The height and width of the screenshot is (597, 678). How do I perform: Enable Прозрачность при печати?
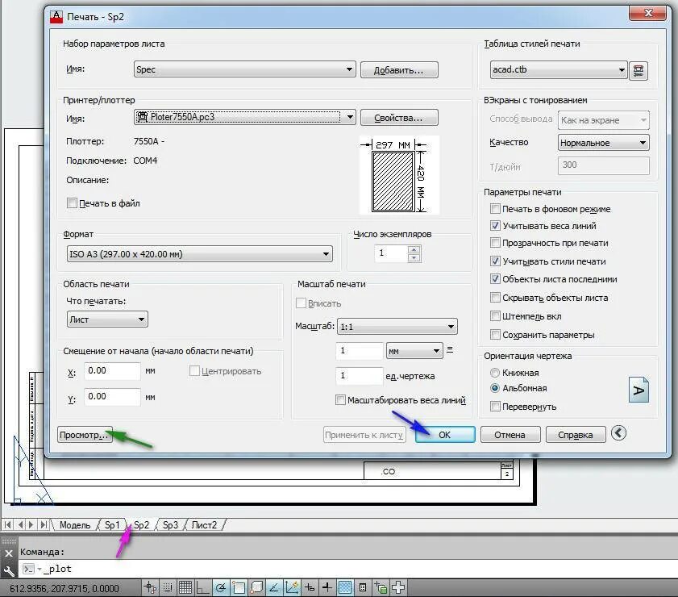(x=495, y=242)
